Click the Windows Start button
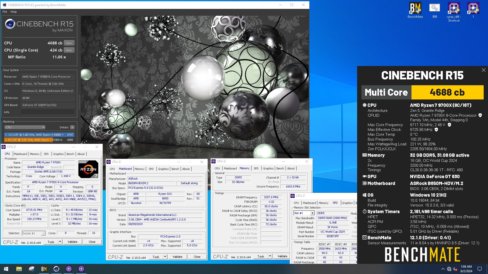Image resolution: width=488 pixels, height=274 pixels. 6,269
